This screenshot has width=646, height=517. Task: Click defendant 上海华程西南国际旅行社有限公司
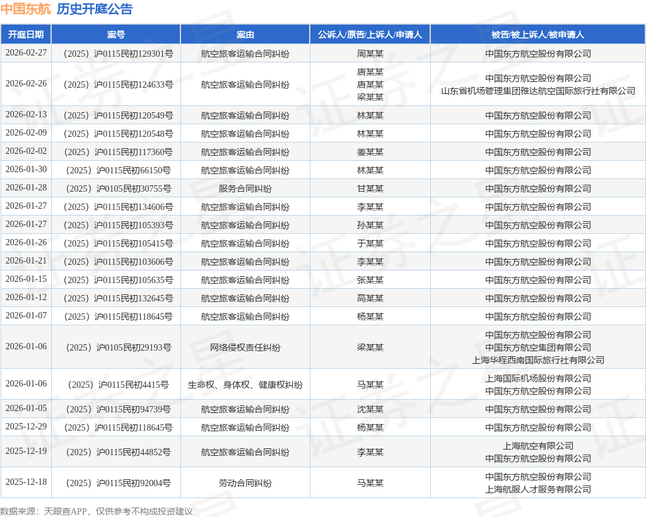(x=538, y=360)
